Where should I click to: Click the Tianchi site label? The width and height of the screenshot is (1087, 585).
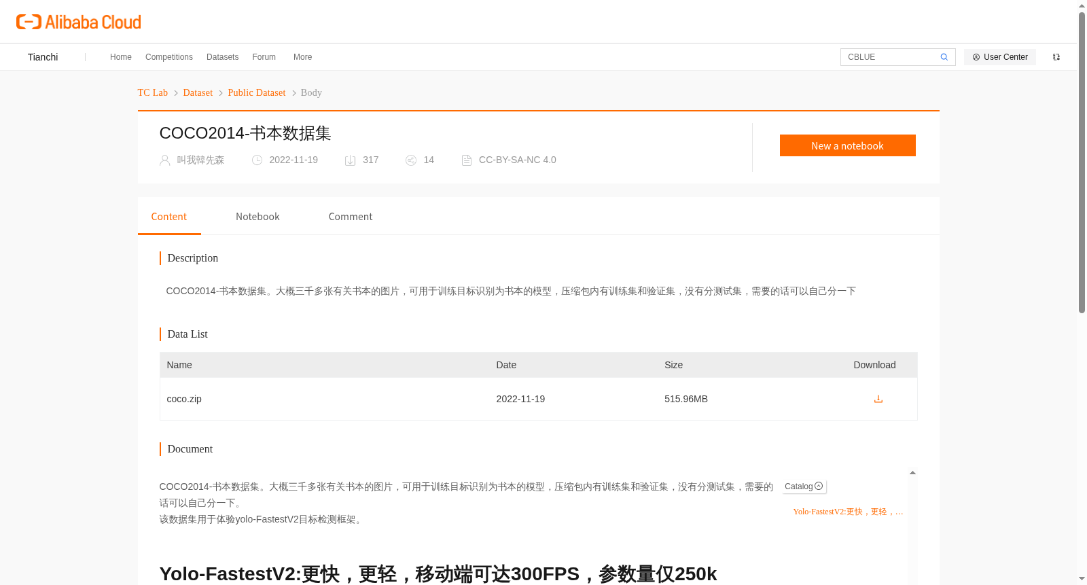43,57
